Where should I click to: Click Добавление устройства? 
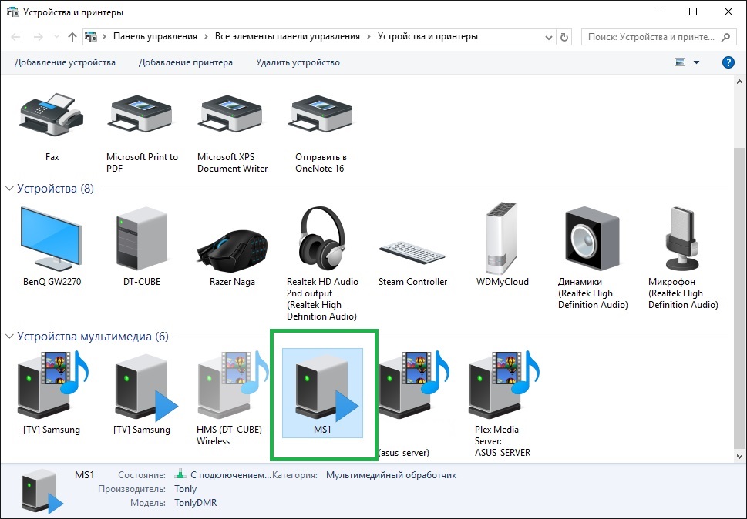pyautogui.click(x=65, y=62)
